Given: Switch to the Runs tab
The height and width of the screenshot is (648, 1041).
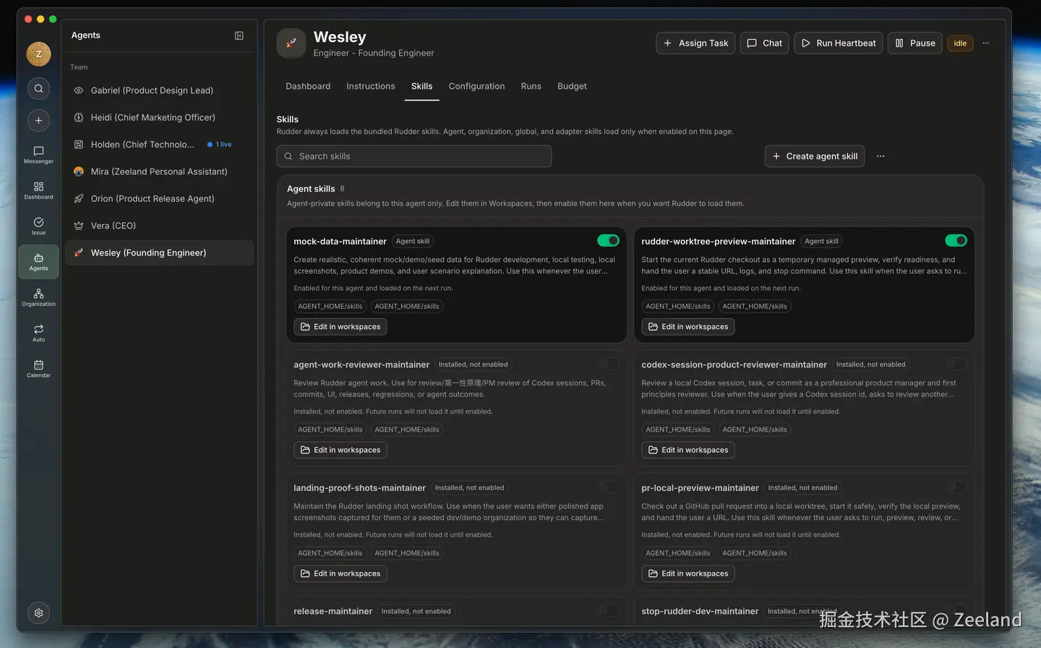Looking at the screenshot, I should click(x=531, y=86).
